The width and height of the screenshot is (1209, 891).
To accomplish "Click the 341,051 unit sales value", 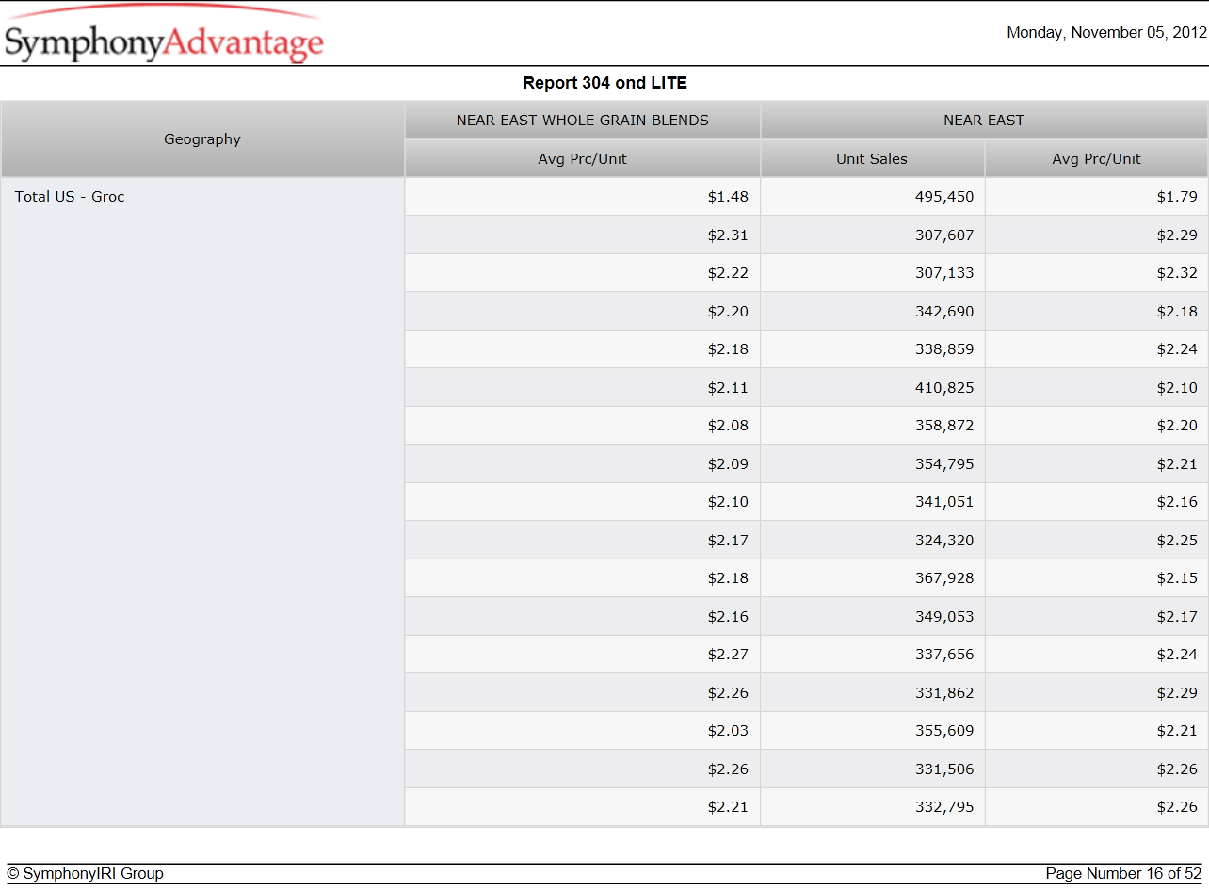I will pyautogui.click(x=944, y=502).
